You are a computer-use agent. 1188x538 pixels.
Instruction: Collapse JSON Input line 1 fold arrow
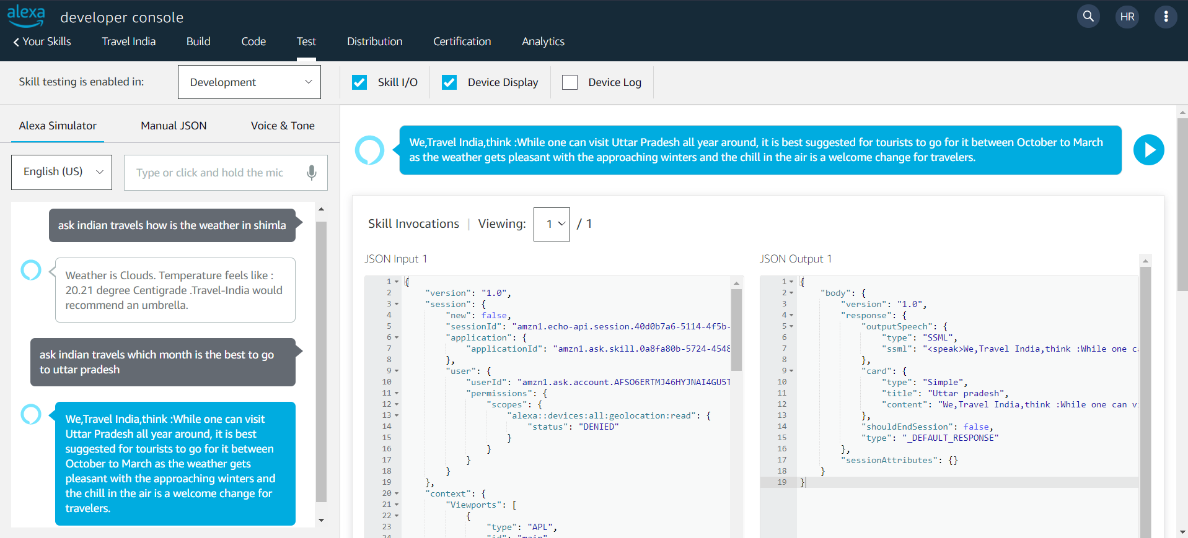point(397,282)
